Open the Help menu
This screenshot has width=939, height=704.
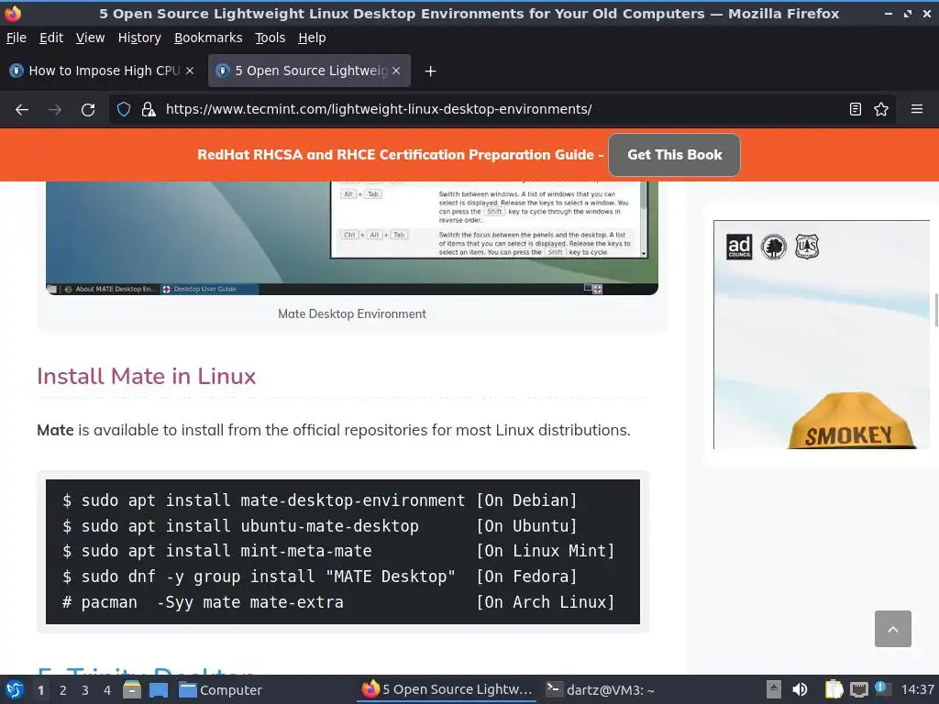(312, 38)
